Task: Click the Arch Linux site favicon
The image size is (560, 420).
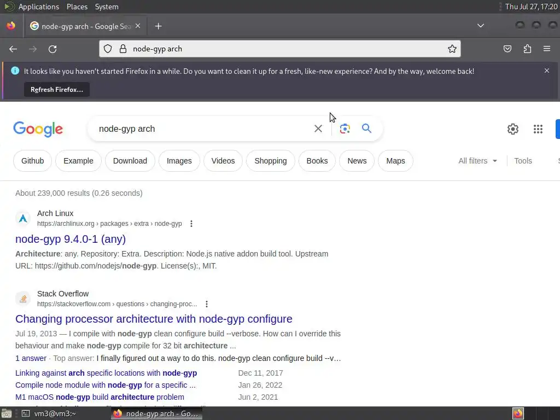Action: point(23,218)
